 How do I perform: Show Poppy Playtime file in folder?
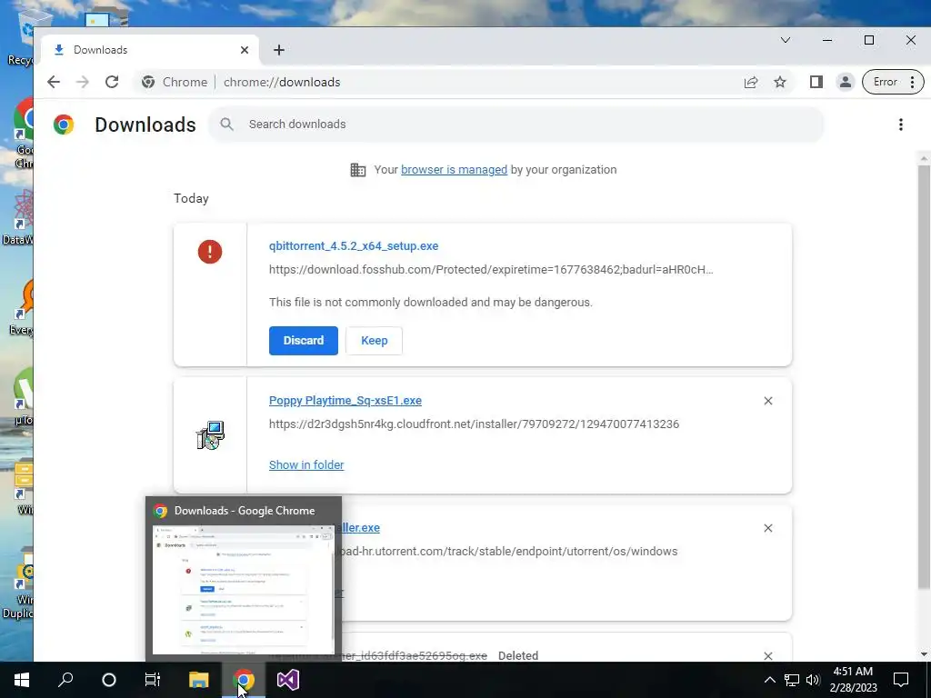(306, 464)
